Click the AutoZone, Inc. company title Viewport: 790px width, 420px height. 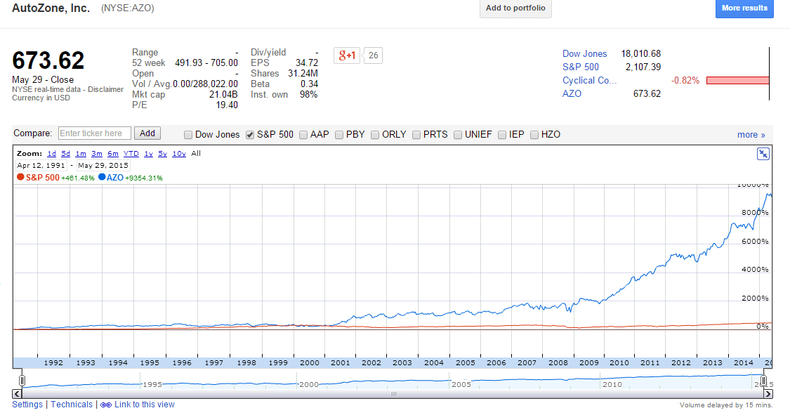coord(51,8)
